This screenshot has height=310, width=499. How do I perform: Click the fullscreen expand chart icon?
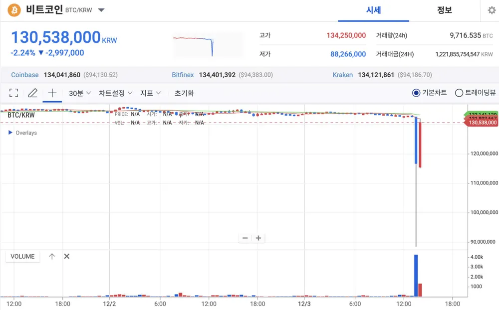click(x=13, y=93)
